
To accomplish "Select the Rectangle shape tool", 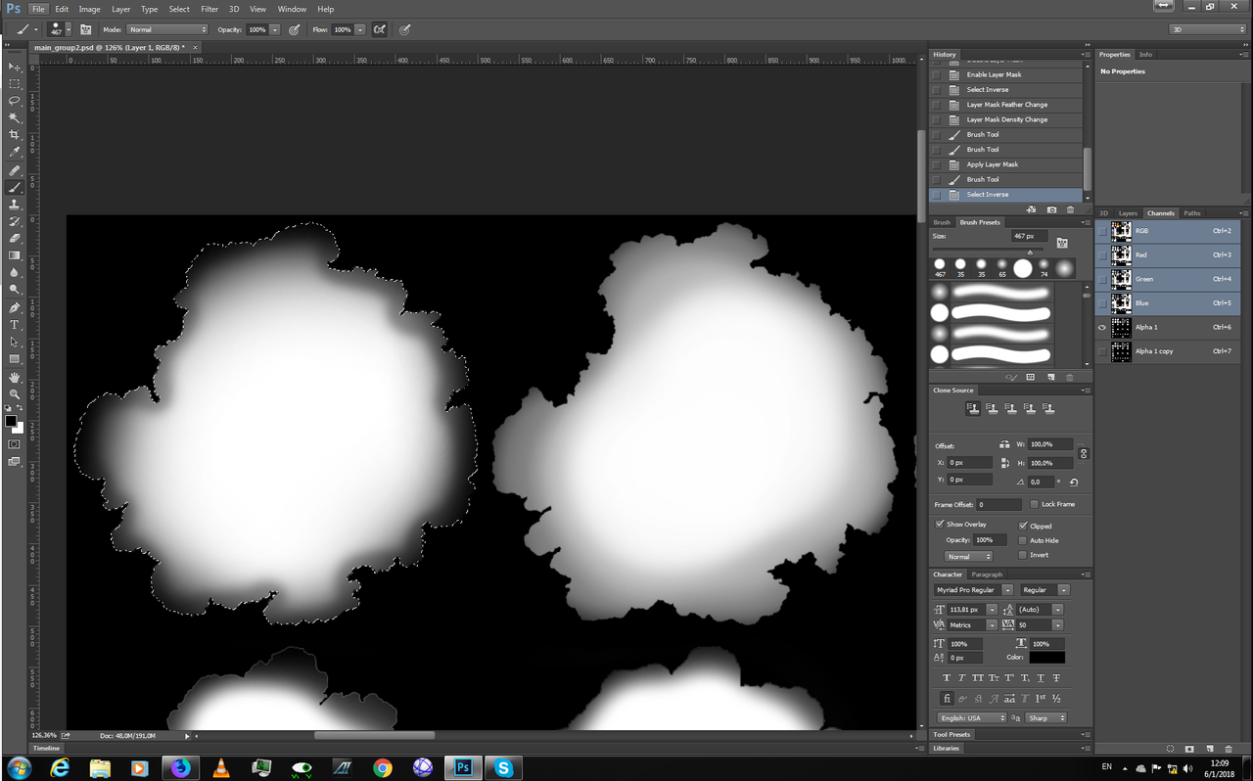I will (15, 359).
